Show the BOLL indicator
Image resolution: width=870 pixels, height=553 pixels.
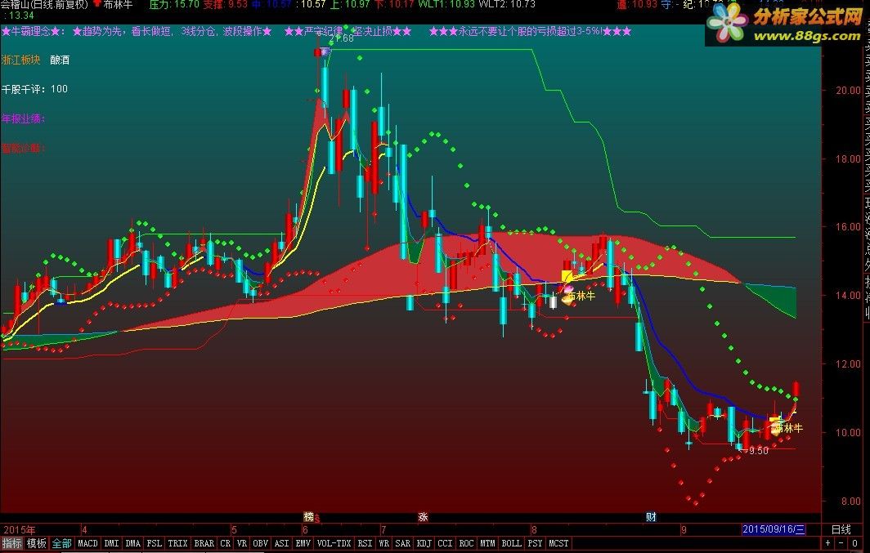pos(511,543)
